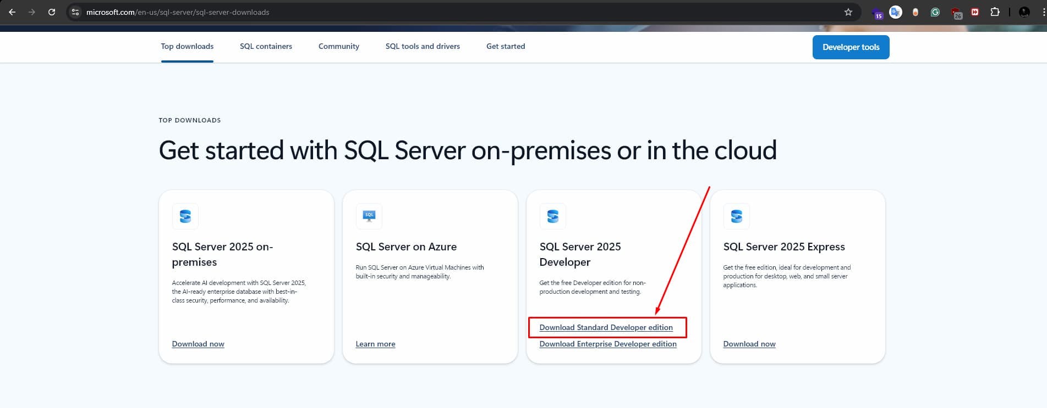This screenshot has width=1047, height=408.
Task: Bookmark this page with the star icon
Action: tap(848, 12)
